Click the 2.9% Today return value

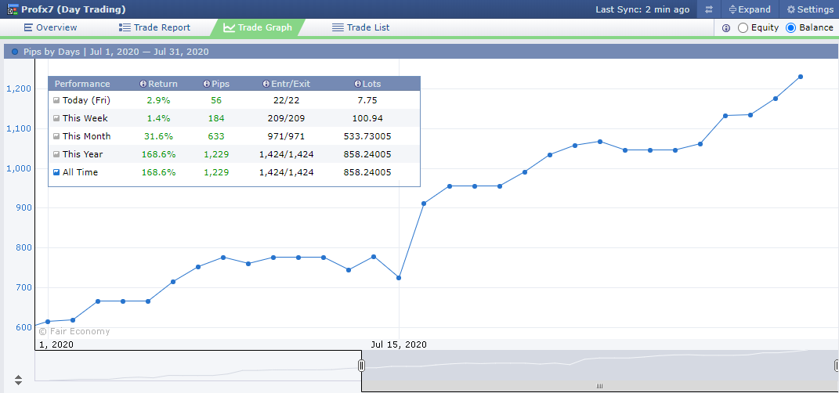tap(158, 100)
